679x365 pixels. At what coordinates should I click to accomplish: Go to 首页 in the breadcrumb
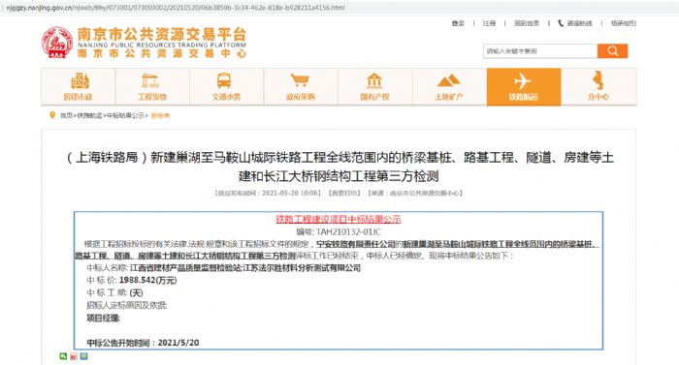pos(66,115)
